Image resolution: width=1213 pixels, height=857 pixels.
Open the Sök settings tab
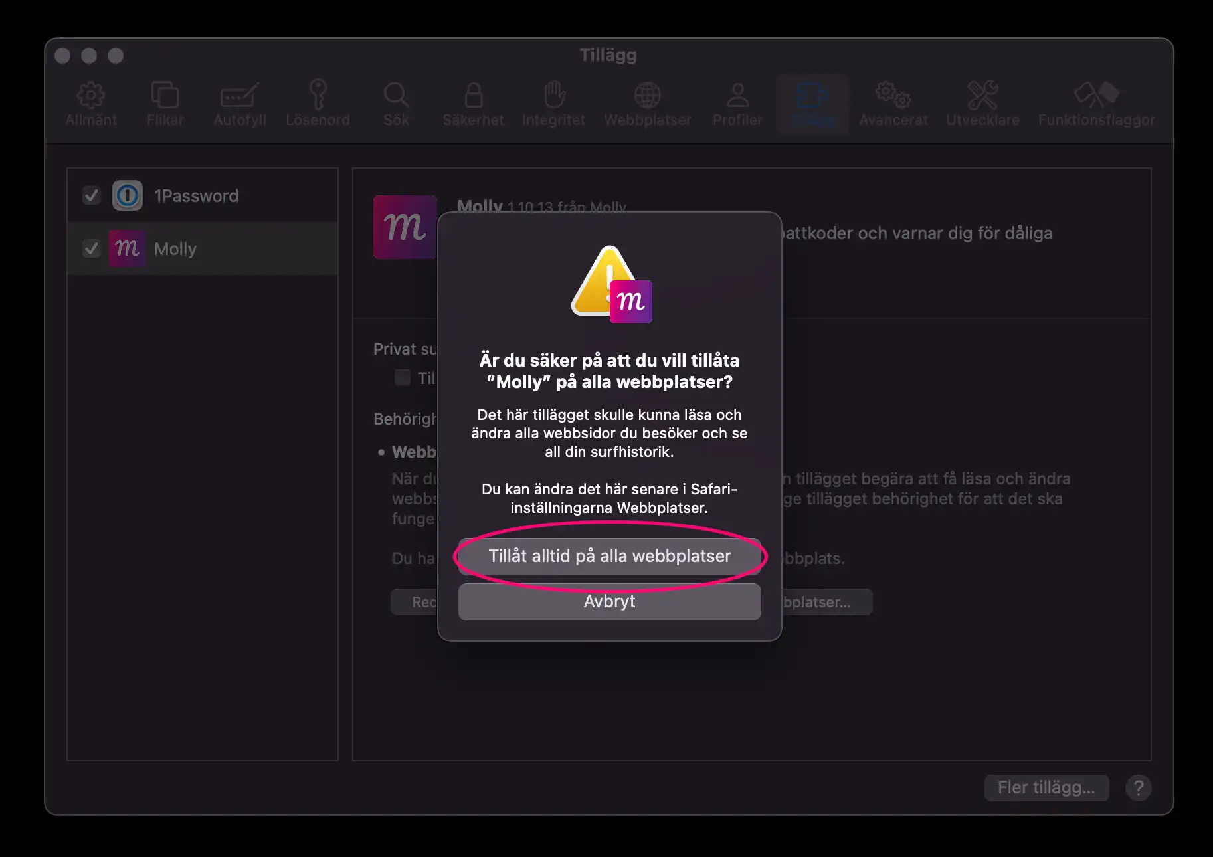coord(396,103)
